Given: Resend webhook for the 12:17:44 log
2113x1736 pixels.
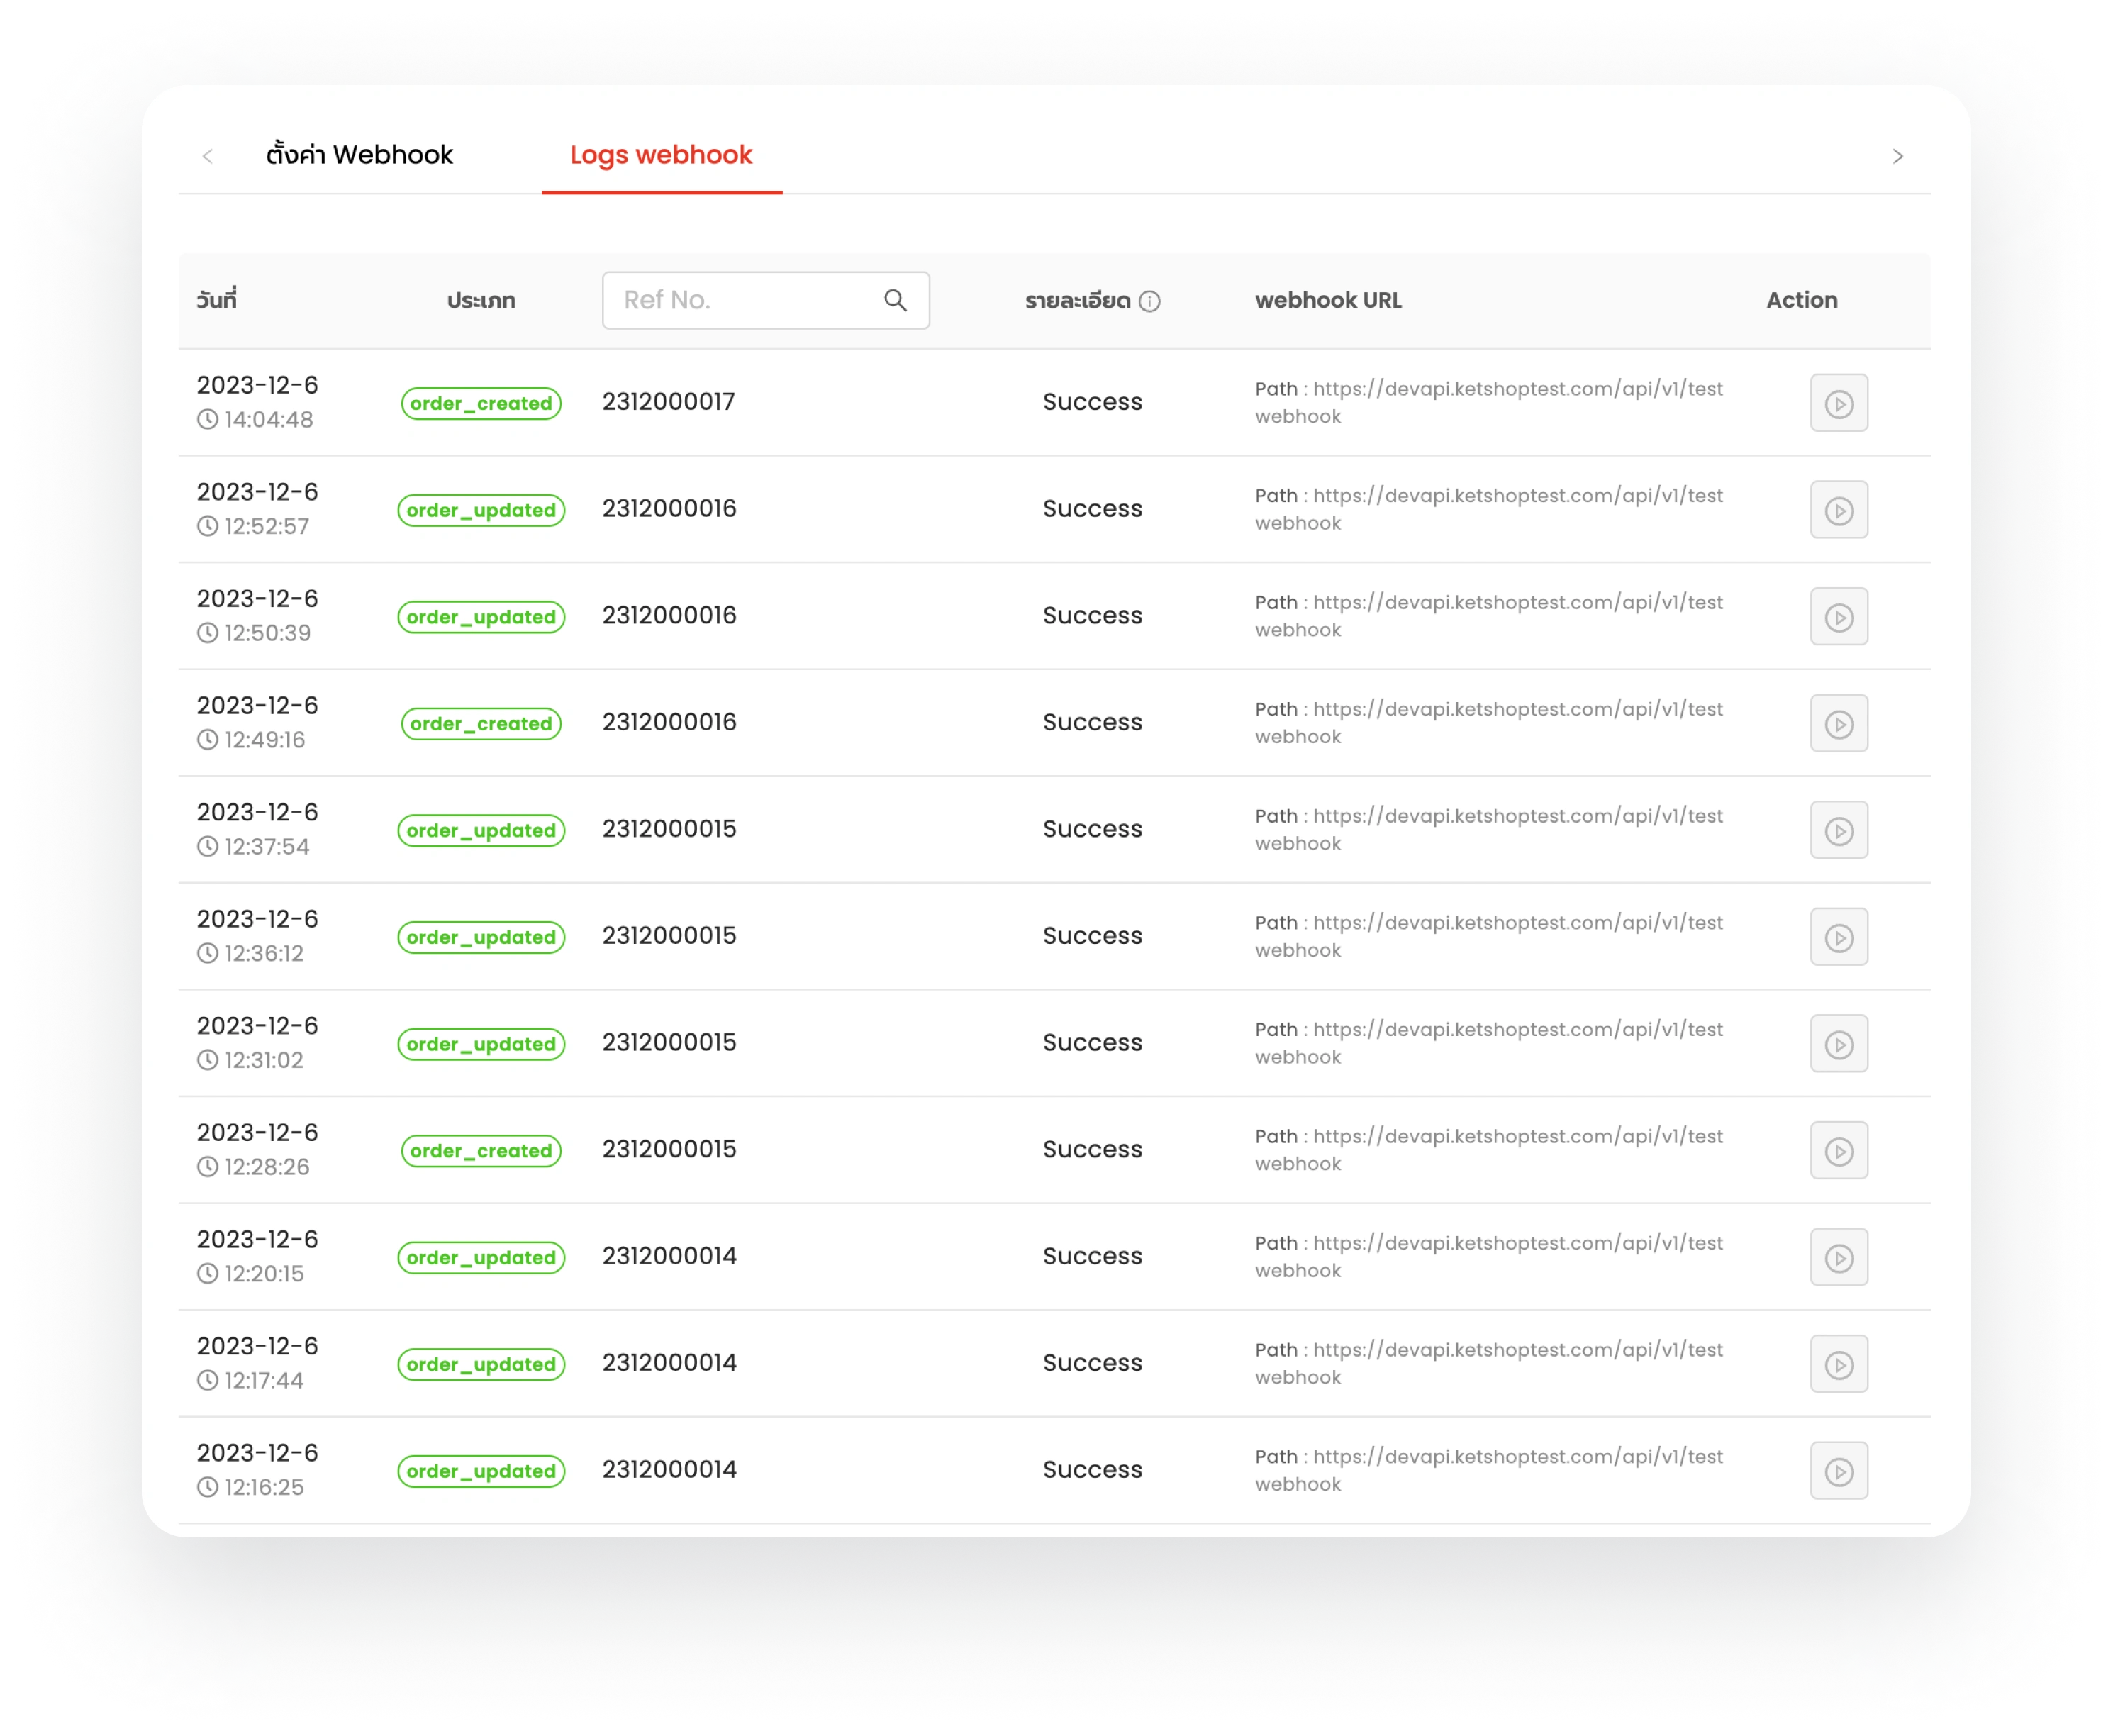Looking at the screenshot, I should [x=1838, y=1364].
